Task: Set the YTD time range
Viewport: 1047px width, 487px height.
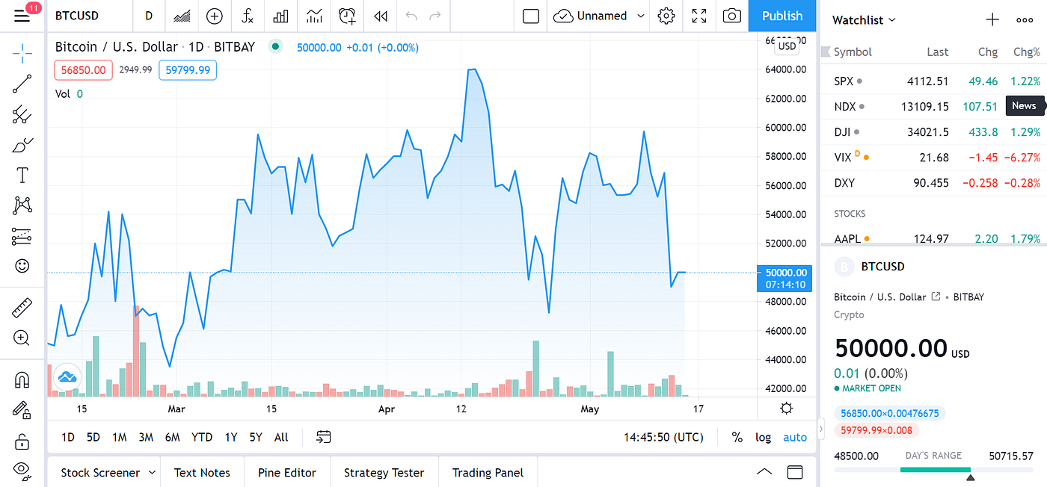Action: 202,437
